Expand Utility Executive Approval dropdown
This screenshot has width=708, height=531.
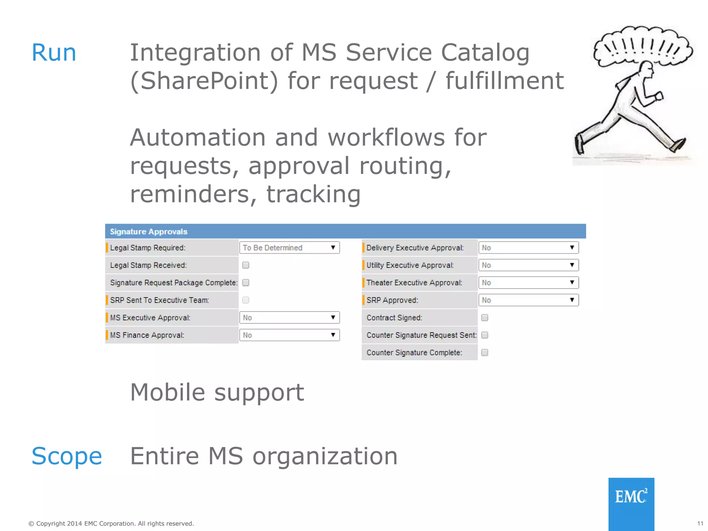529,265
